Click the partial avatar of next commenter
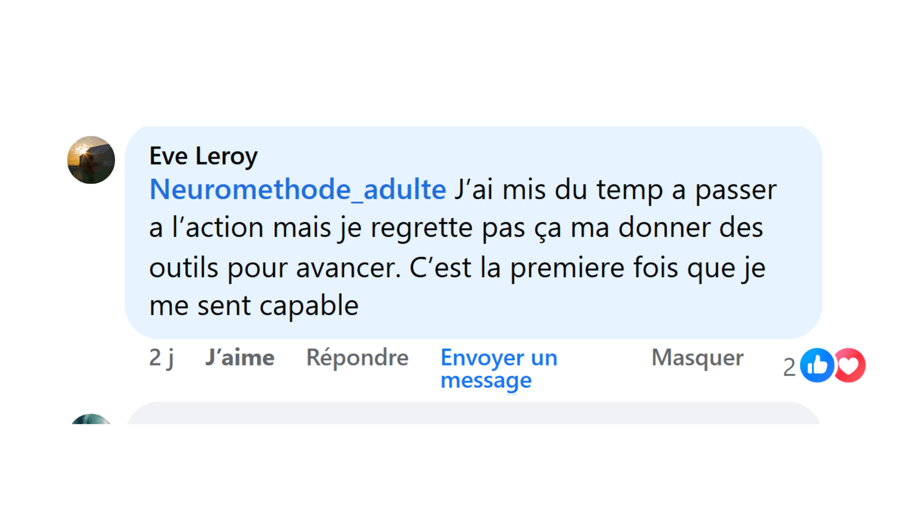898x505 pixels. click(91, 419)
